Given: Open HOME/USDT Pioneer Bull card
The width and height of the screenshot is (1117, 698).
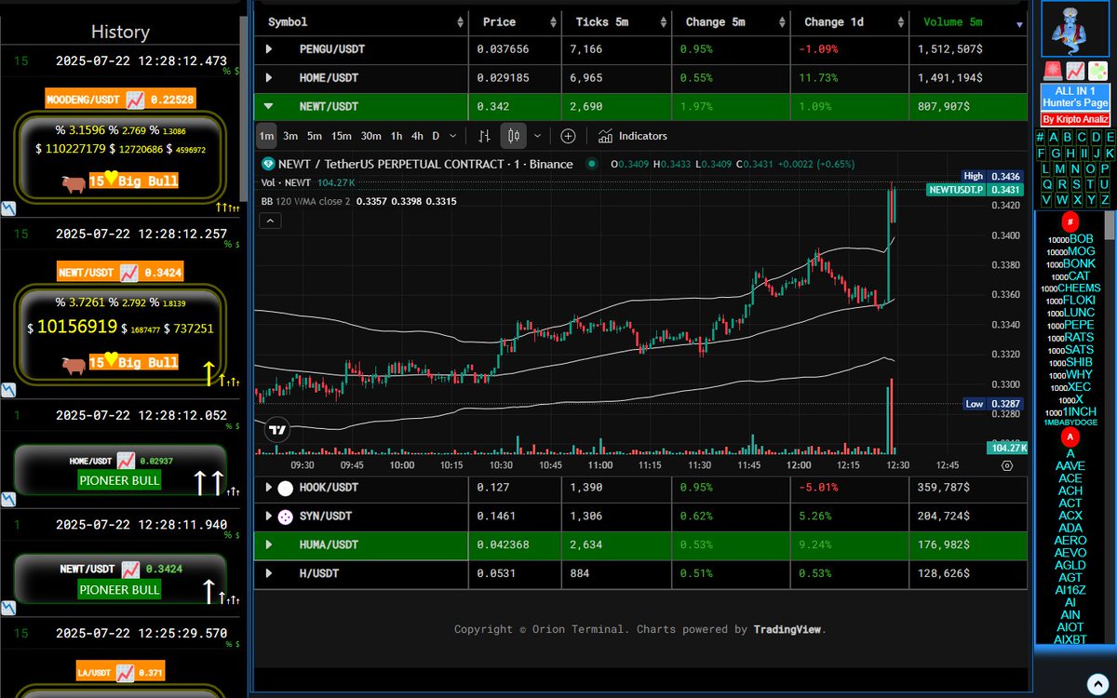Looking at the screenshot, I should (120, 470).
